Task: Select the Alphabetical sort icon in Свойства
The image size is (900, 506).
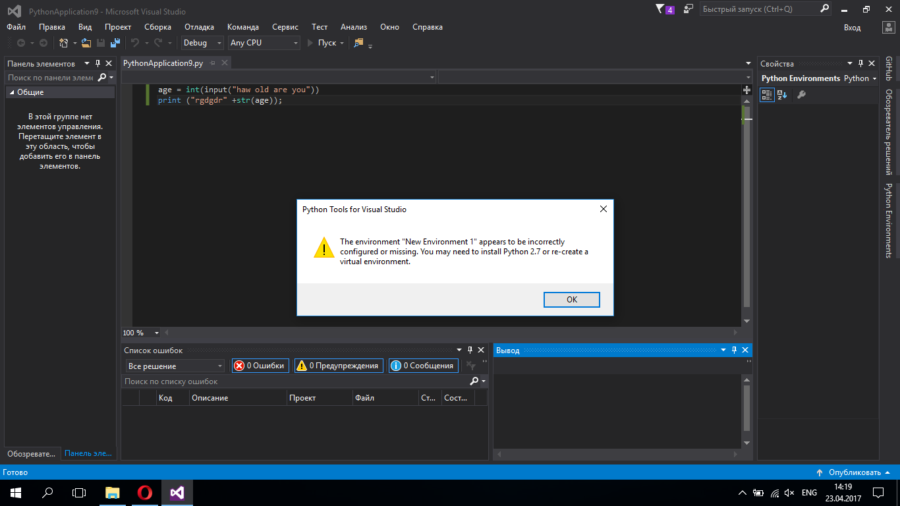Action: 782,95
